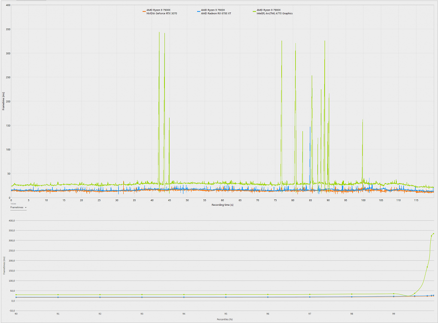Viewport: 438px width, 323px height.
Task: Open the Frametimes values dropdown
Action: [x=18, y=207]
